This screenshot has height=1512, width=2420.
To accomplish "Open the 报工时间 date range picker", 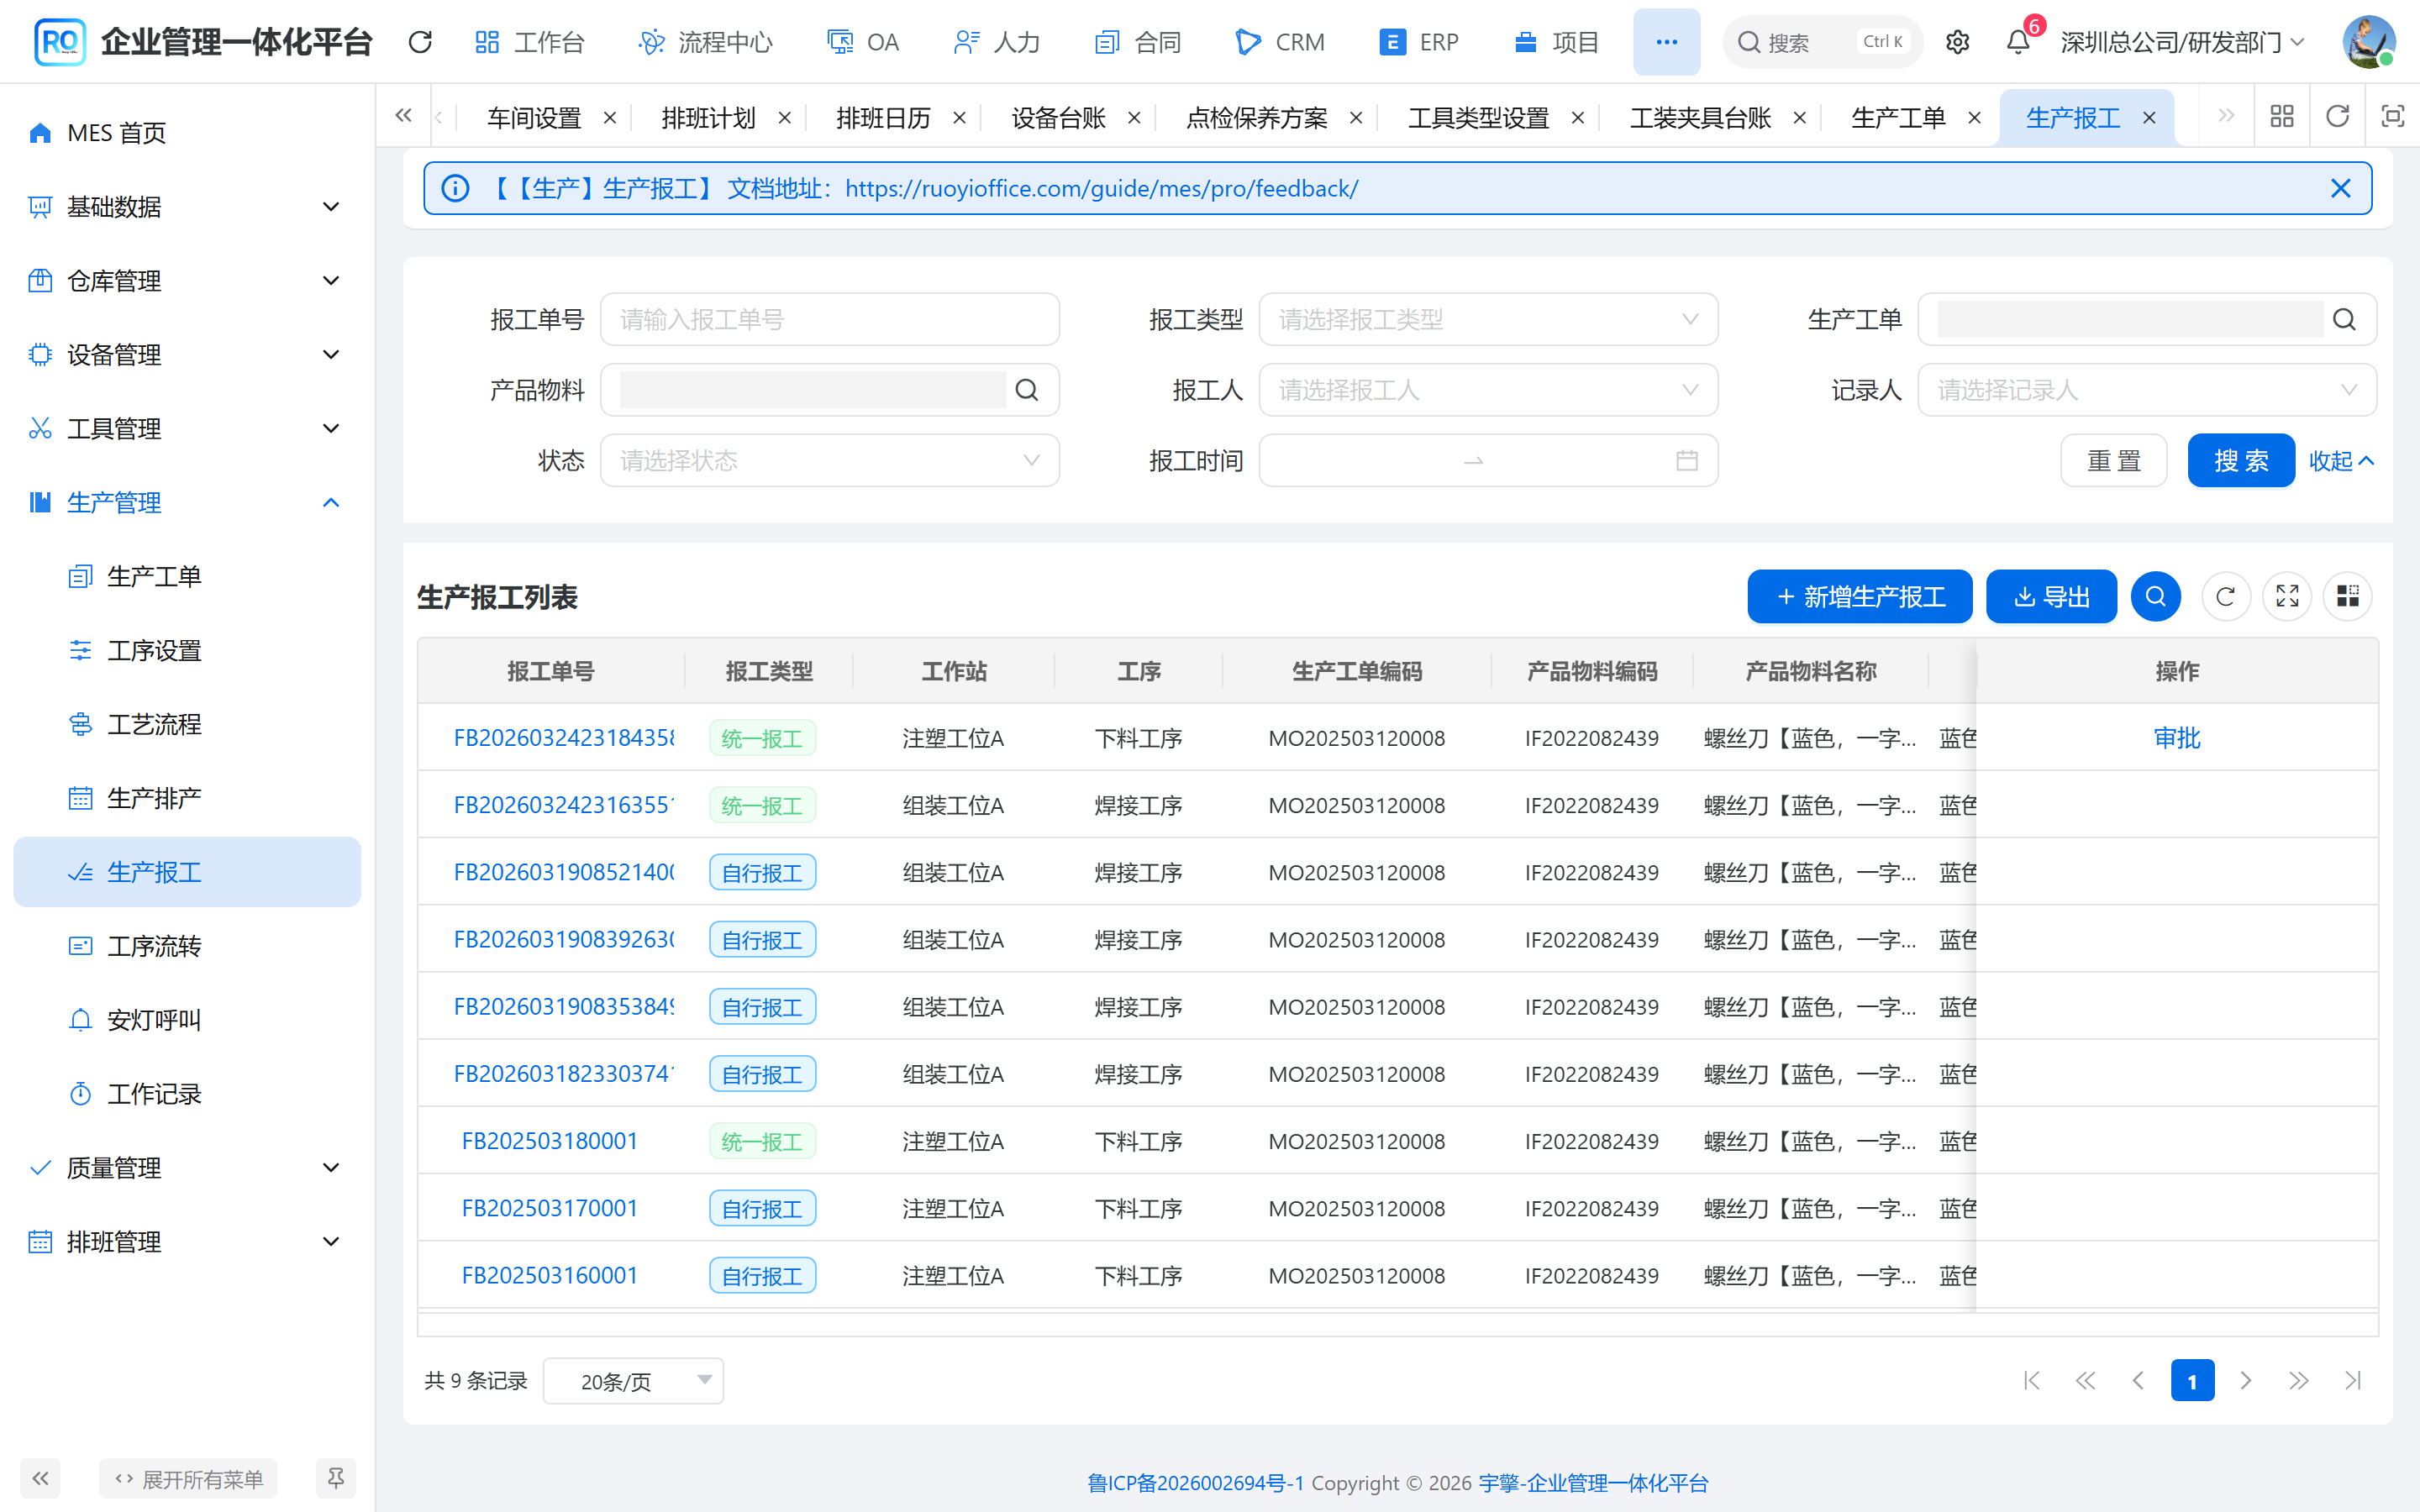I will (x=1488, y=460).
